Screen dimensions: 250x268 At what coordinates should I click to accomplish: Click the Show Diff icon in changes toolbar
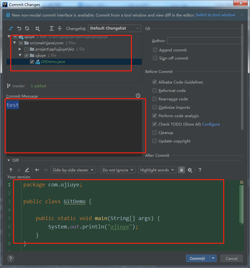click(x=11, y=28)
